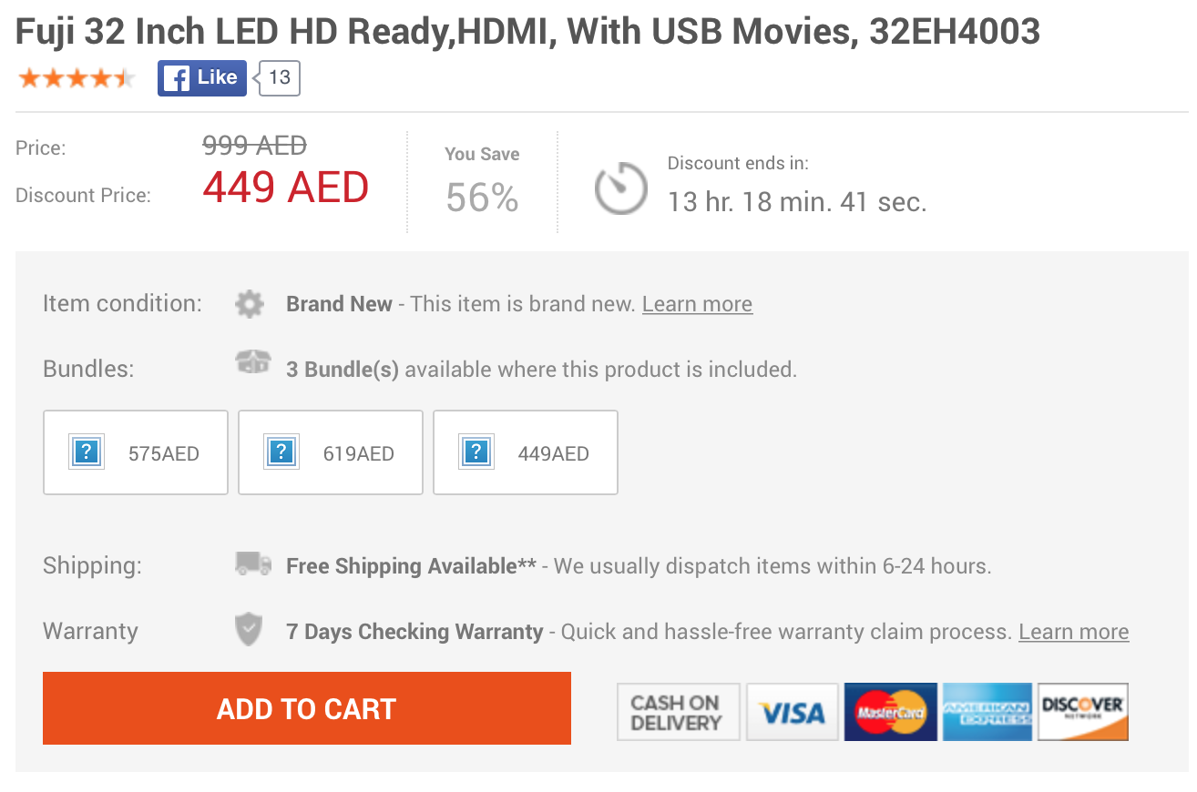The width and height of the screenshot is (1197, 792).
Task: Click the Facebook like count bubble
Action: (277, 77)
